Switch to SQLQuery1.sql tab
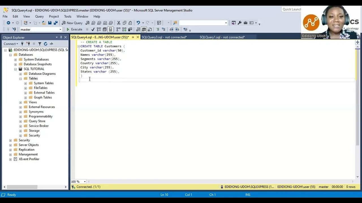The image size is (362, 203). click(x=222, y=37)
